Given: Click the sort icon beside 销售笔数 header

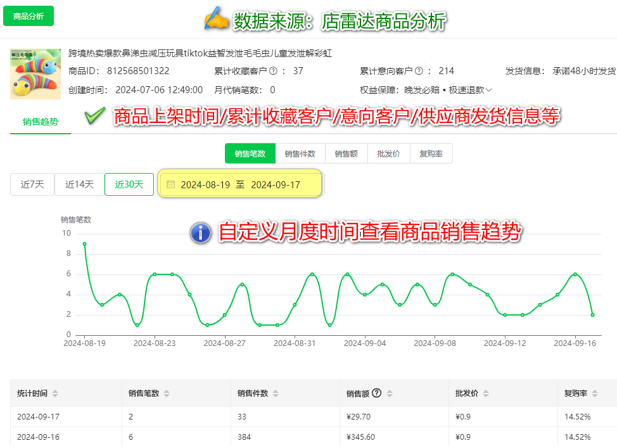Looking at the screenshot, I should pyautogui.click(x=166, y=393).
